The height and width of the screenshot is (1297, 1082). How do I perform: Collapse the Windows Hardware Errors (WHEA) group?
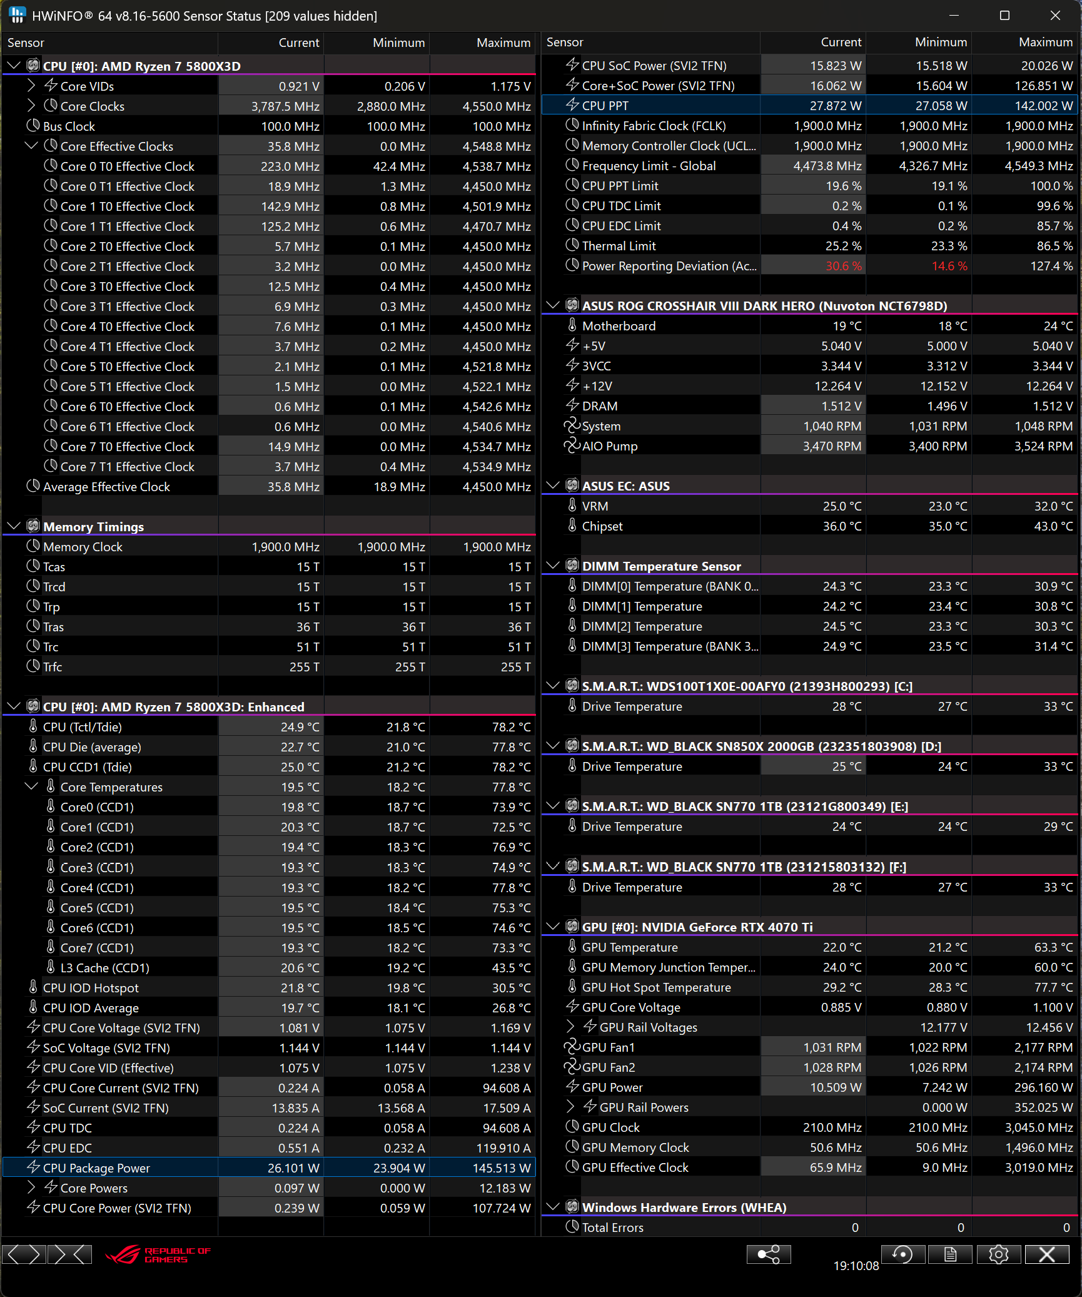[553, 1207]
